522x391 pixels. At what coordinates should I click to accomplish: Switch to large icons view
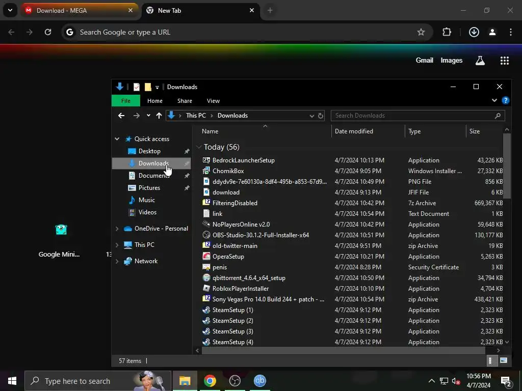pos(504,360)
